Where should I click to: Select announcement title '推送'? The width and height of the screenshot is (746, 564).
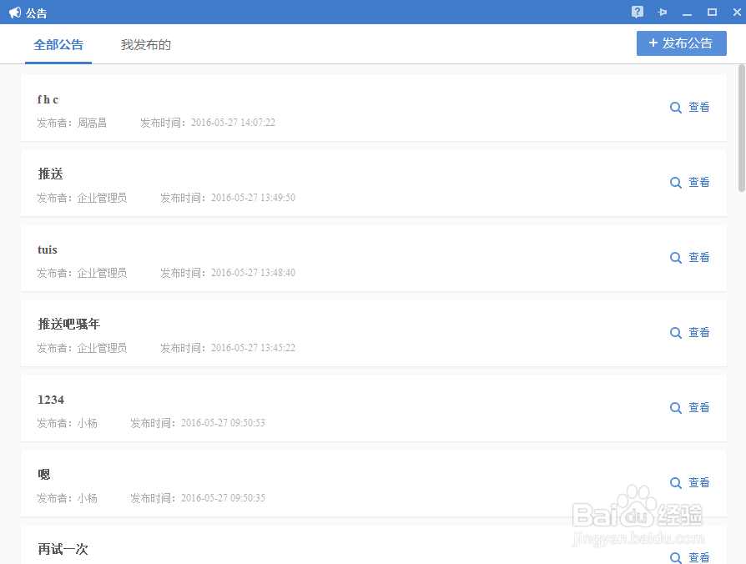50,174
